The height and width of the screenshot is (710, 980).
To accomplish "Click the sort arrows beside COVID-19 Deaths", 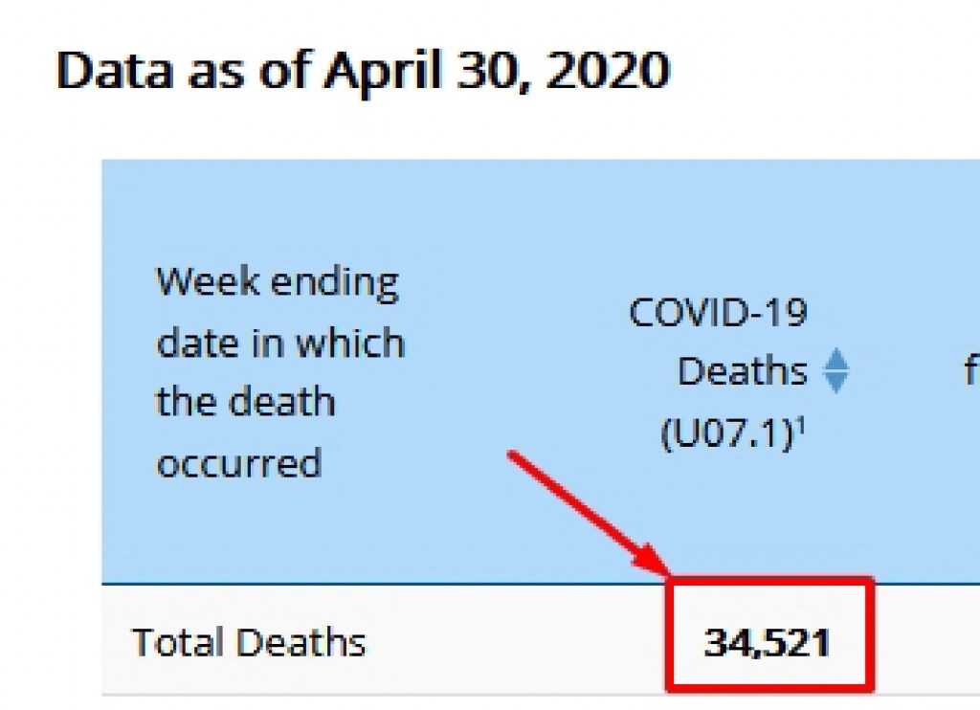I will [835, 371].
